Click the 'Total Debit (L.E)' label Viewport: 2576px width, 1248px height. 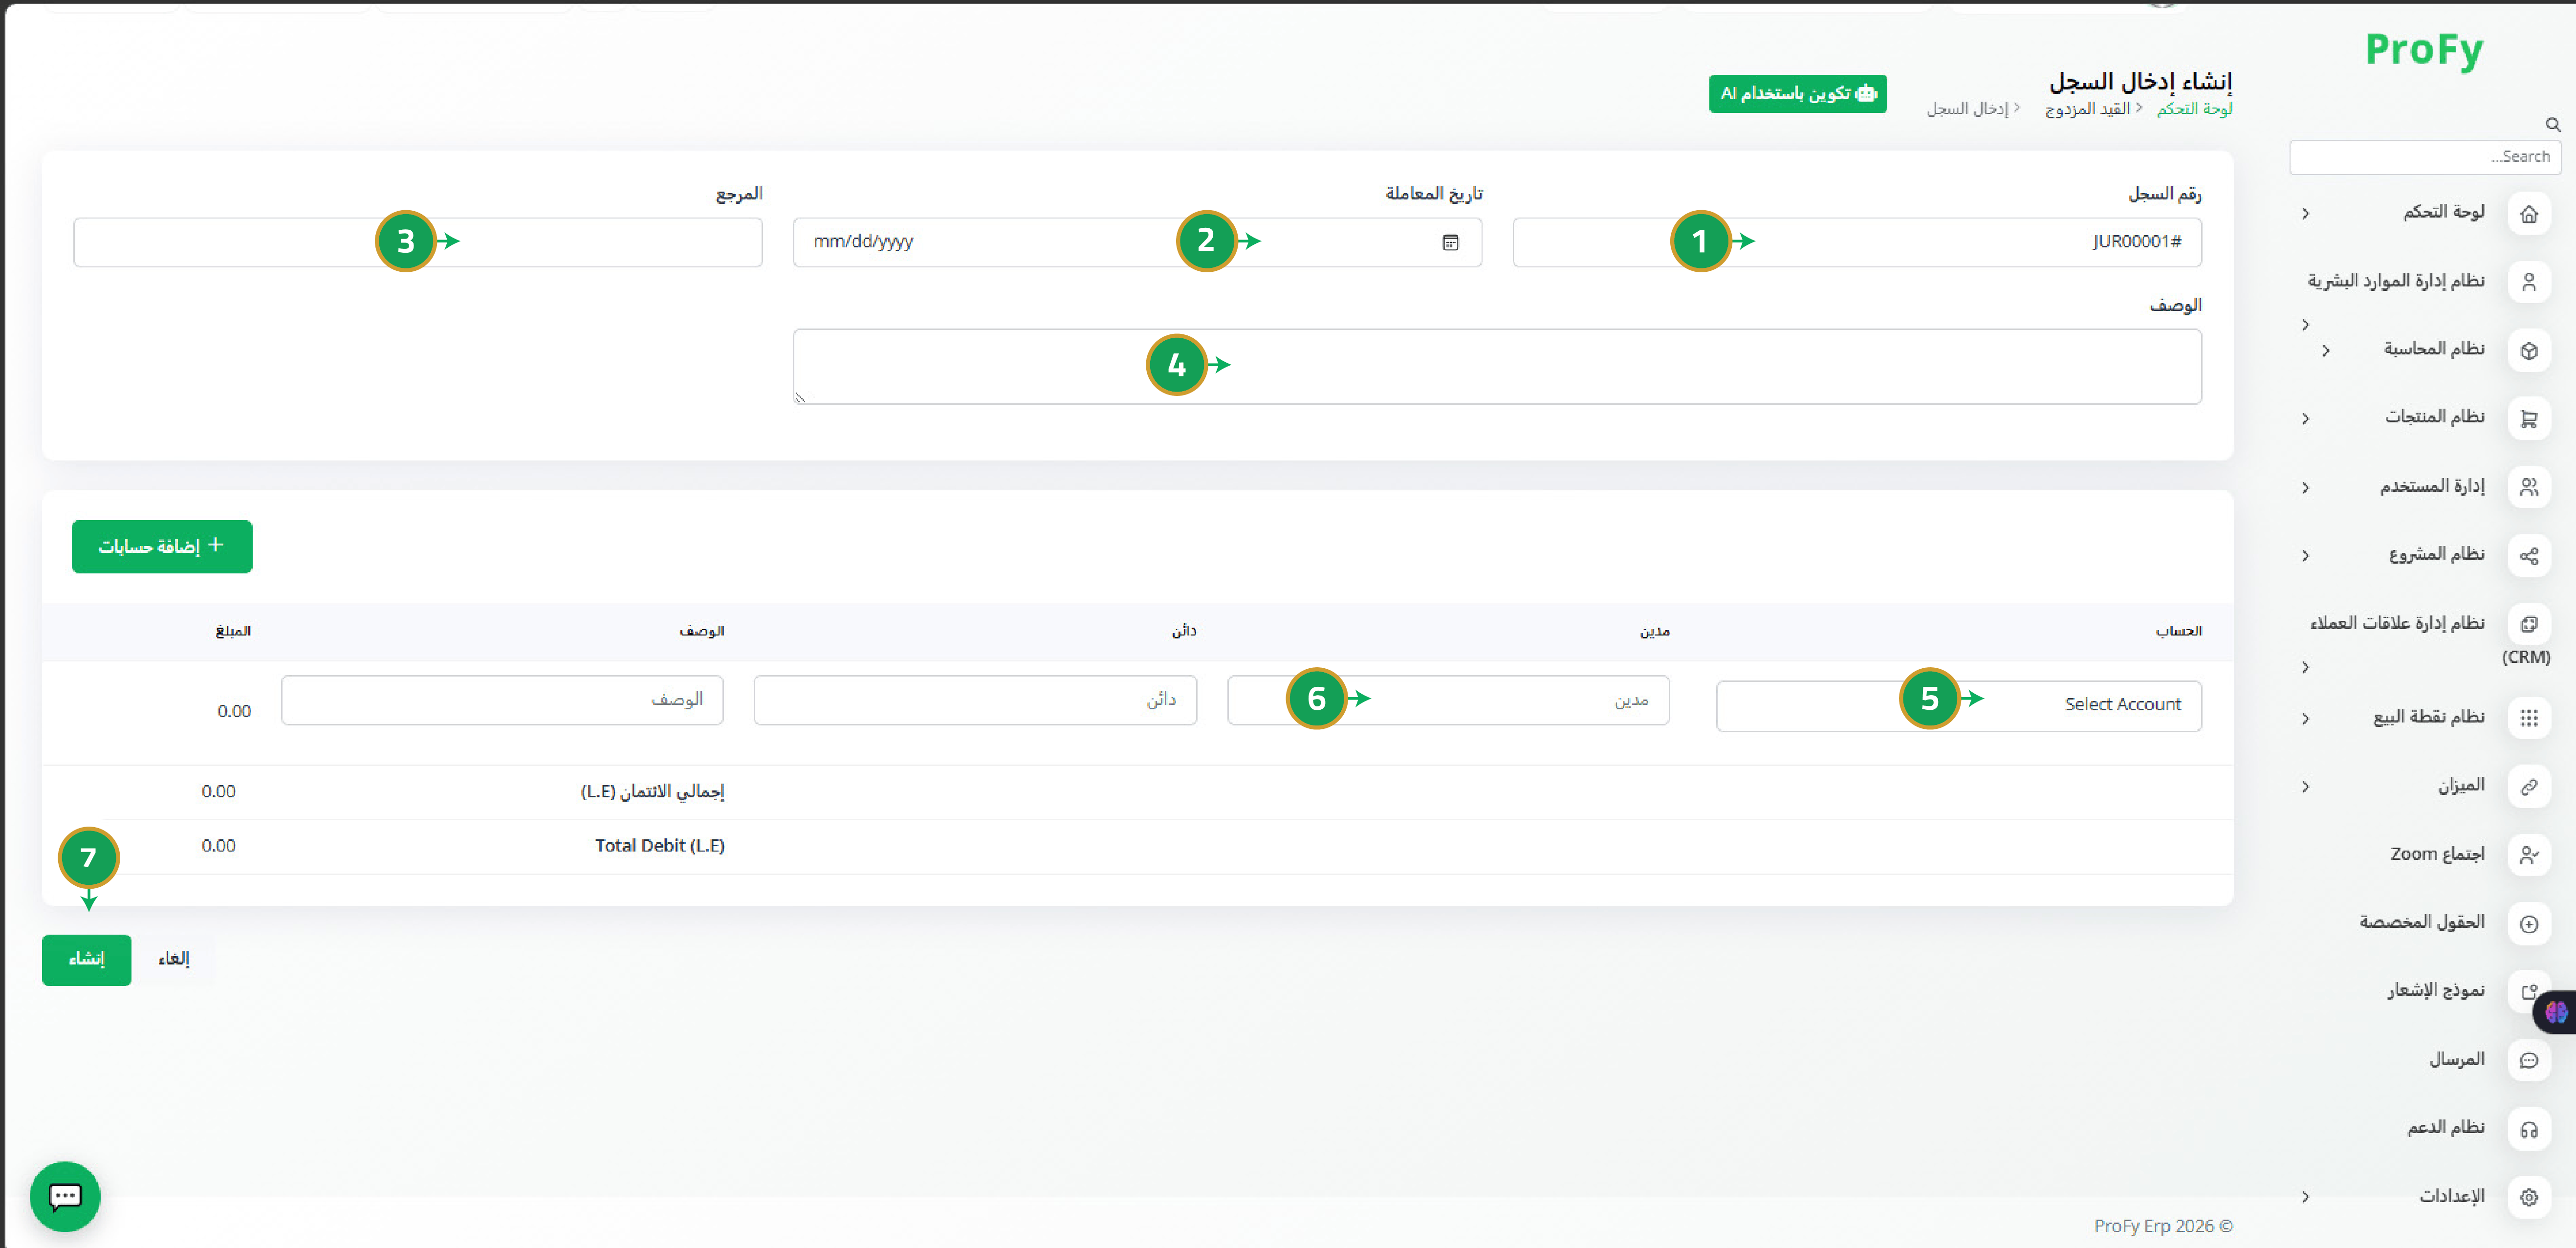pos(660,846)
